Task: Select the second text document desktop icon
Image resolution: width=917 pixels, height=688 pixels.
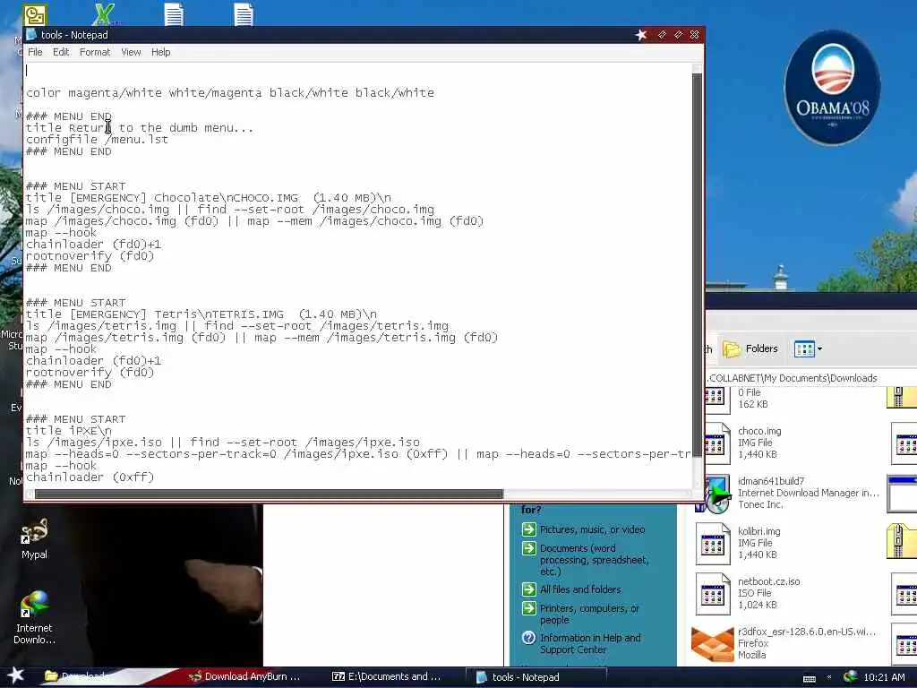Action: [244, 14]
